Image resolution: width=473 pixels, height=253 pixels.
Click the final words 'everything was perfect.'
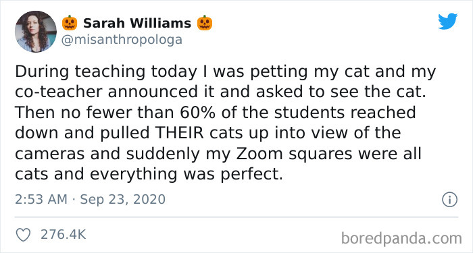186,175
